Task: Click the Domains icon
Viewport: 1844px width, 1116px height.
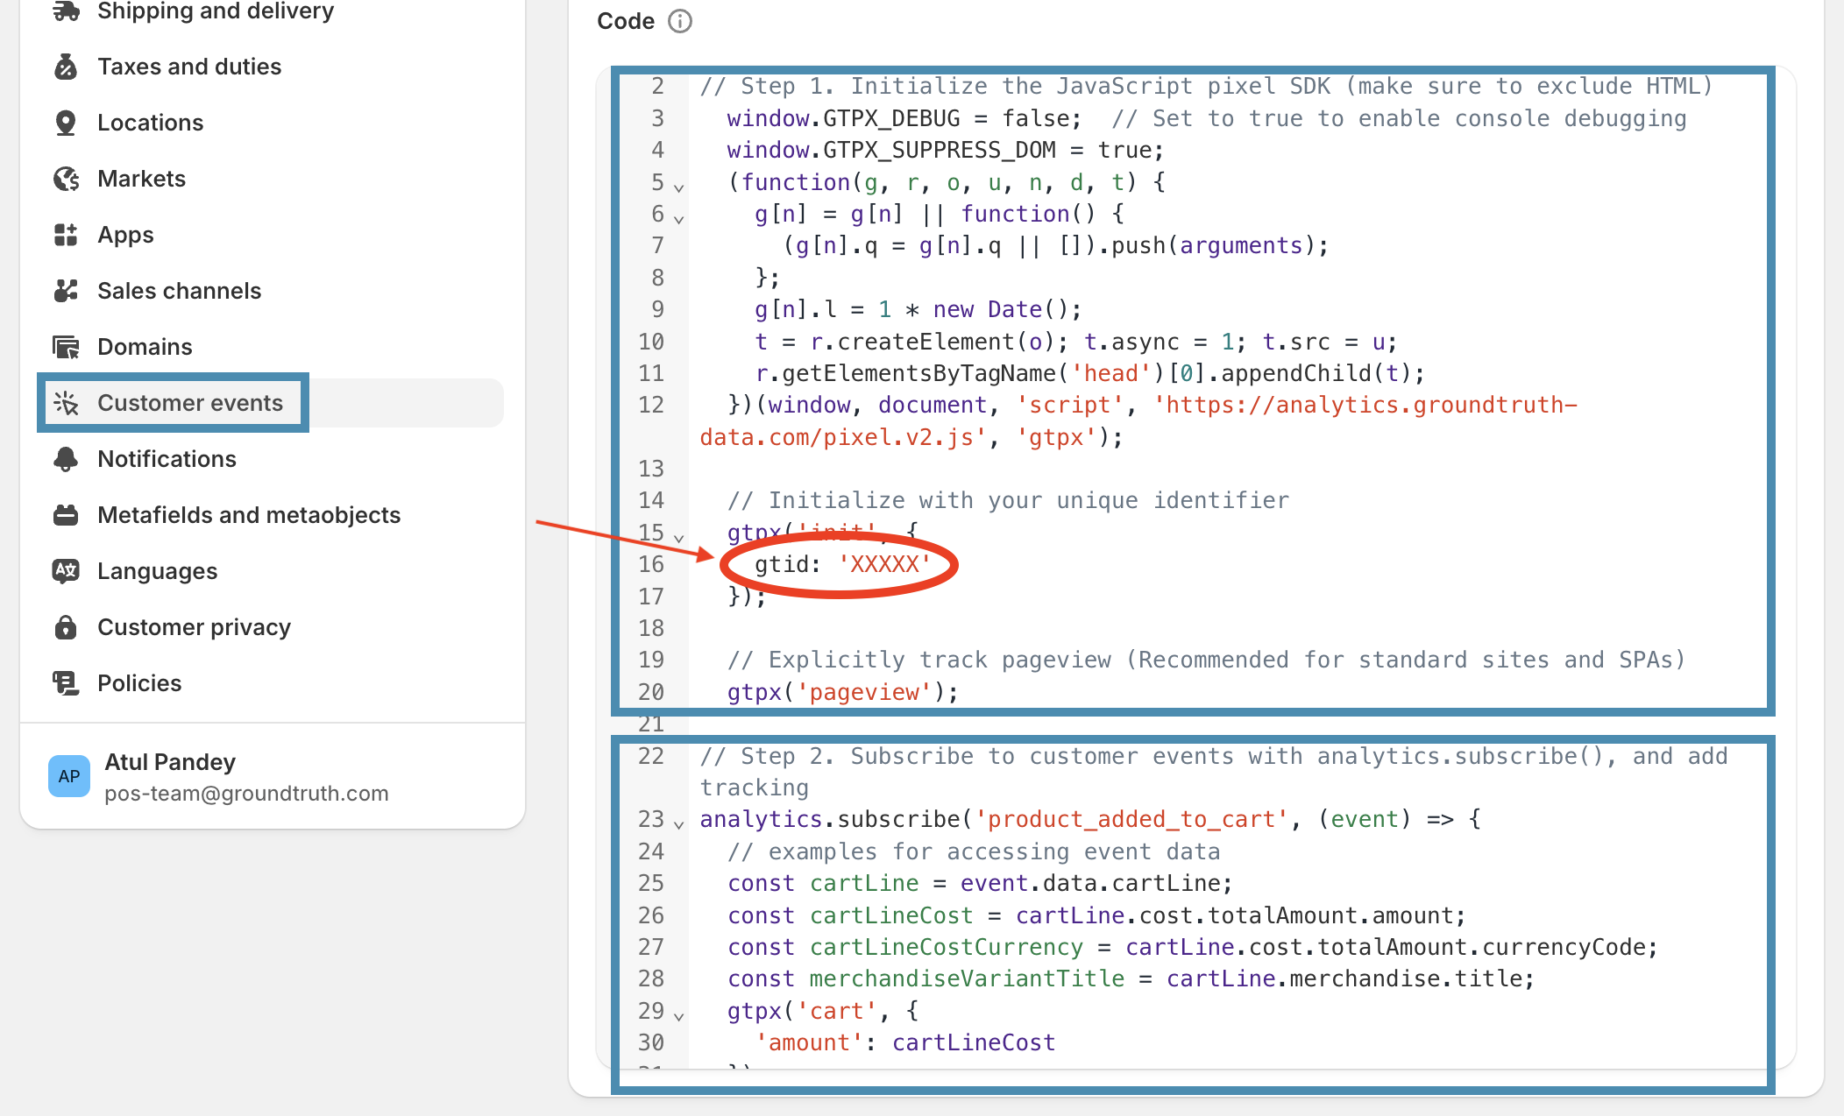Action: click(x=66, y=347)
